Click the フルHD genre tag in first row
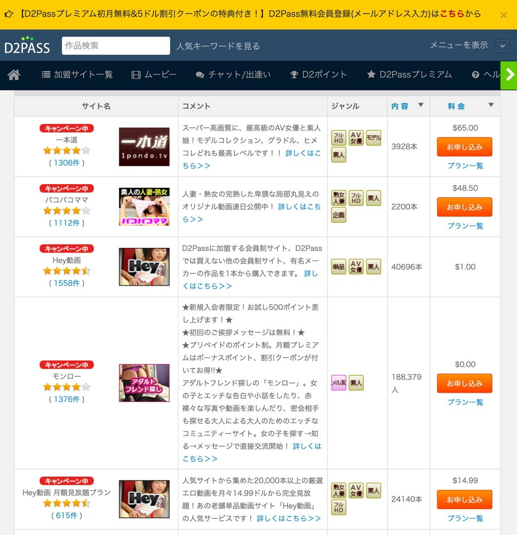 pyautogui.click(x=338, y=137)
